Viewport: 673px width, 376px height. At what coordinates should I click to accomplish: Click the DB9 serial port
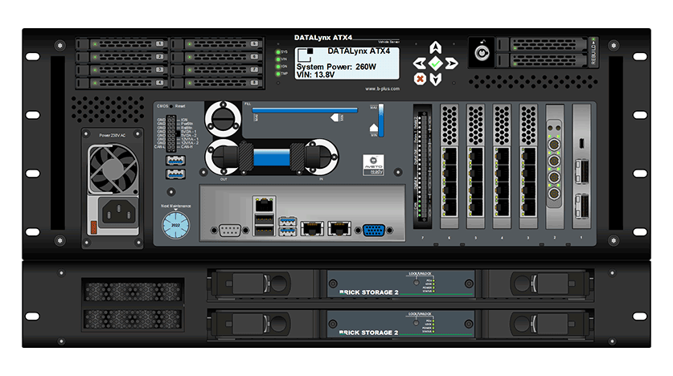(x=230, y=231)
